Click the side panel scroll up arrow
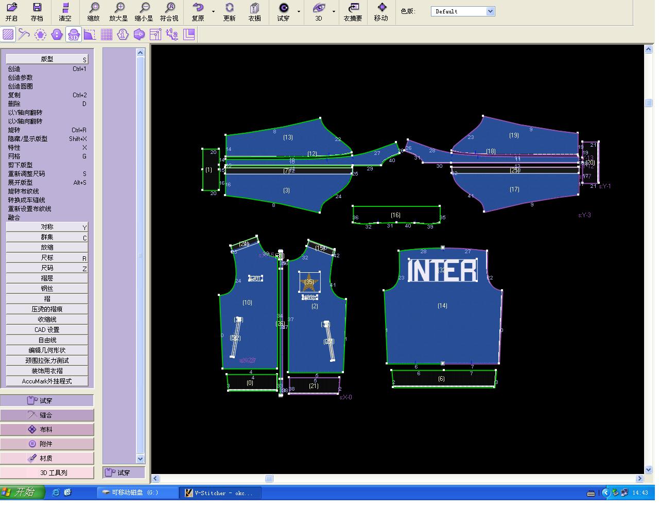The image size is (659, 527). click(141, 52)
